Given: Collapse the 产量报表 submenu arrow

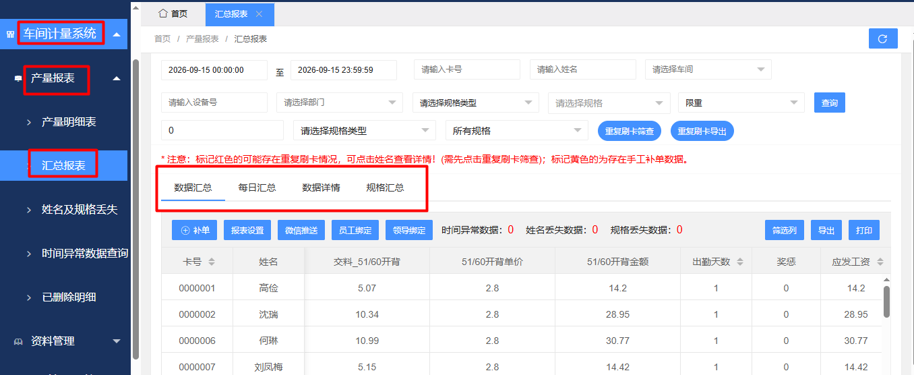Looking at the screenshot, I should 117,79.
